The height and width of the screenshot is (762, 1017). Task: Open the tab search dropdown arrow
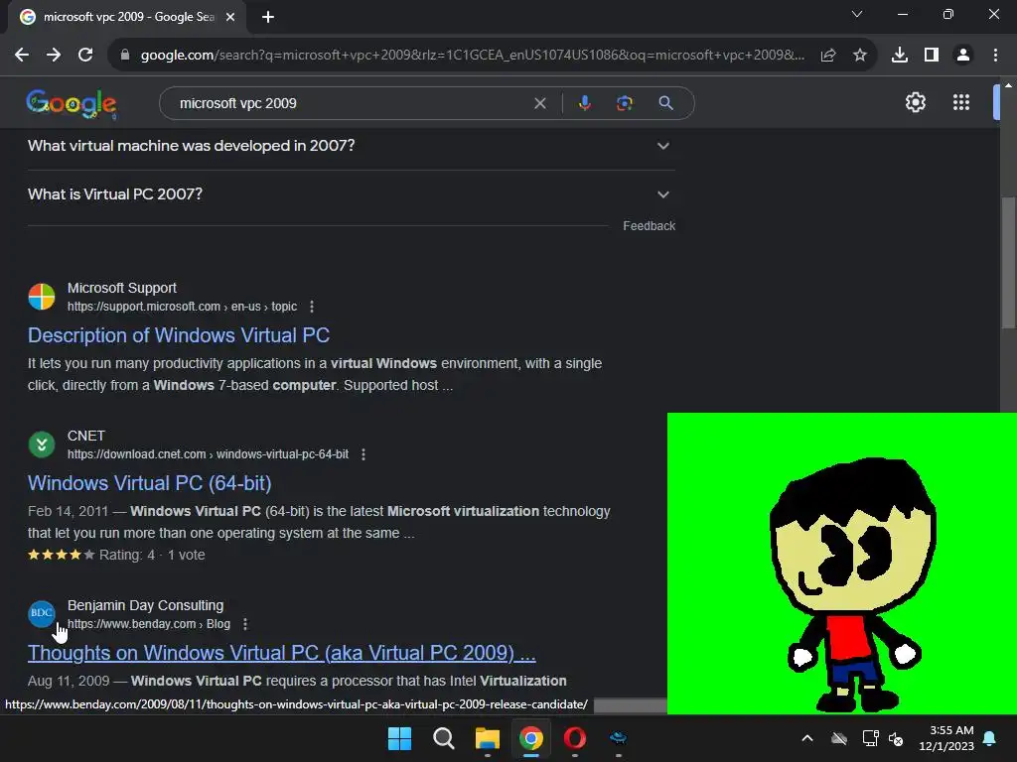point(857,14)
